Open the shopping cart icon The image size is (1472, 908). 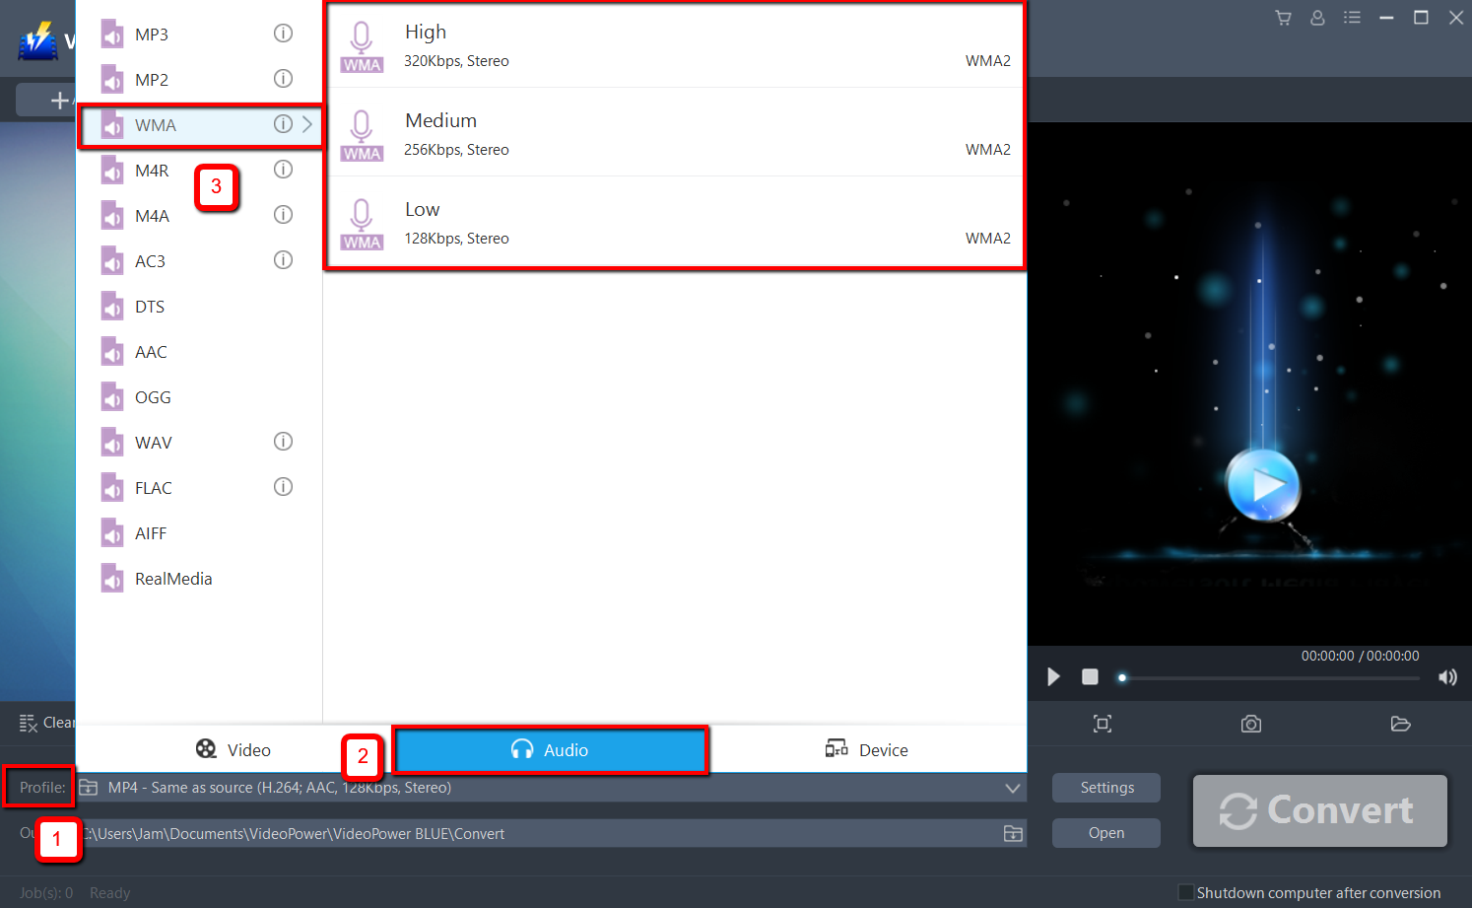coord(1282,17)
